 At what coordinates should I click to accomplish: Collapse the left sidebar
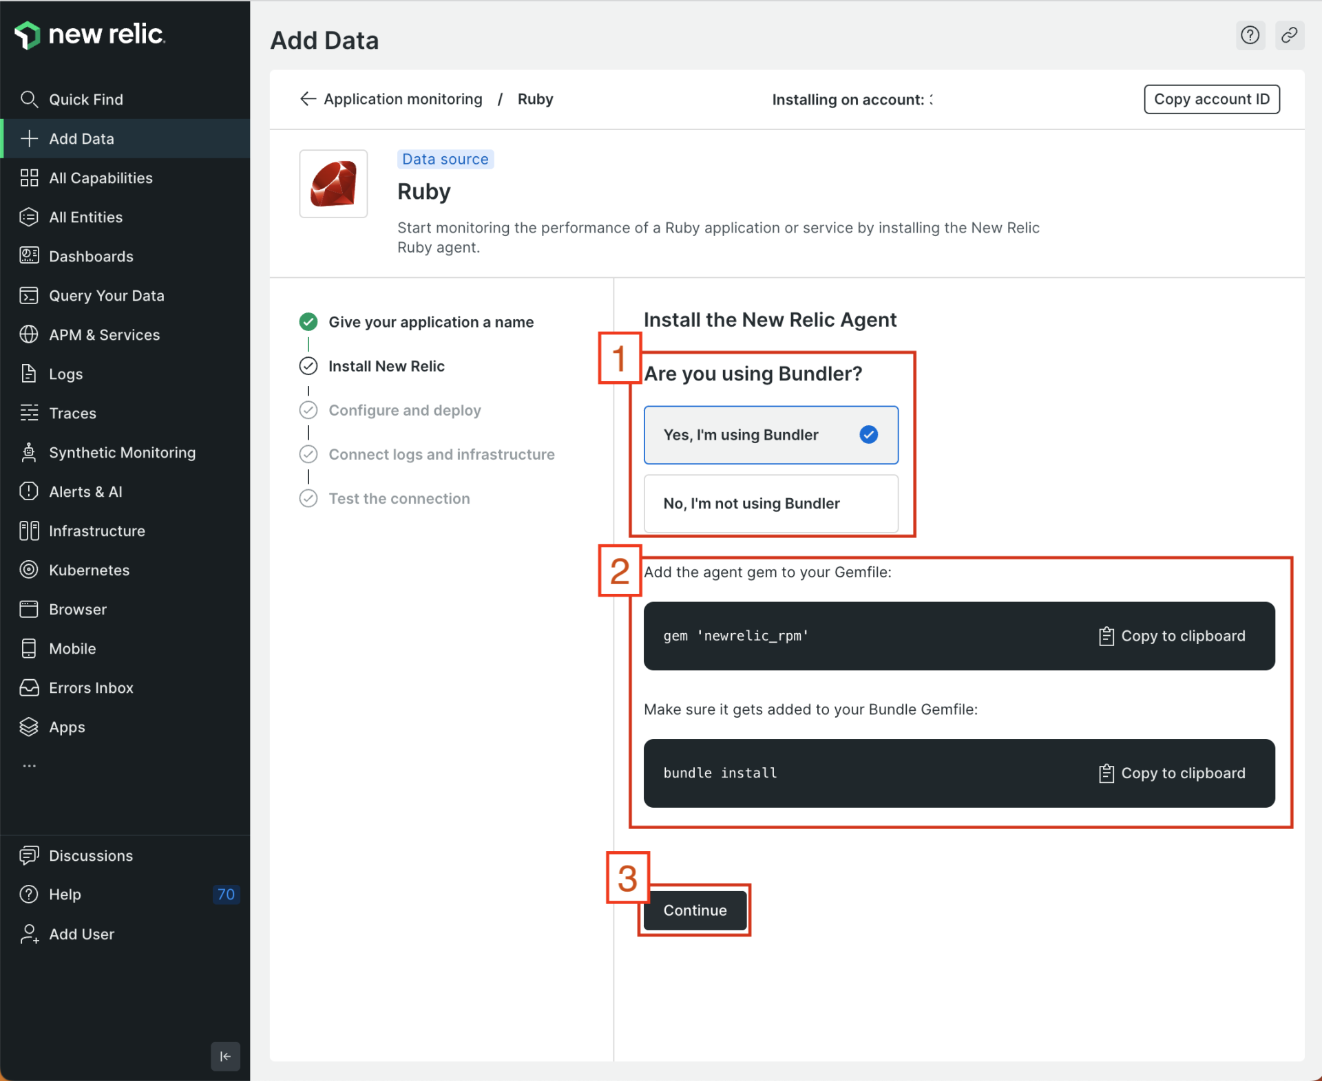click(x=225, y=1056)
